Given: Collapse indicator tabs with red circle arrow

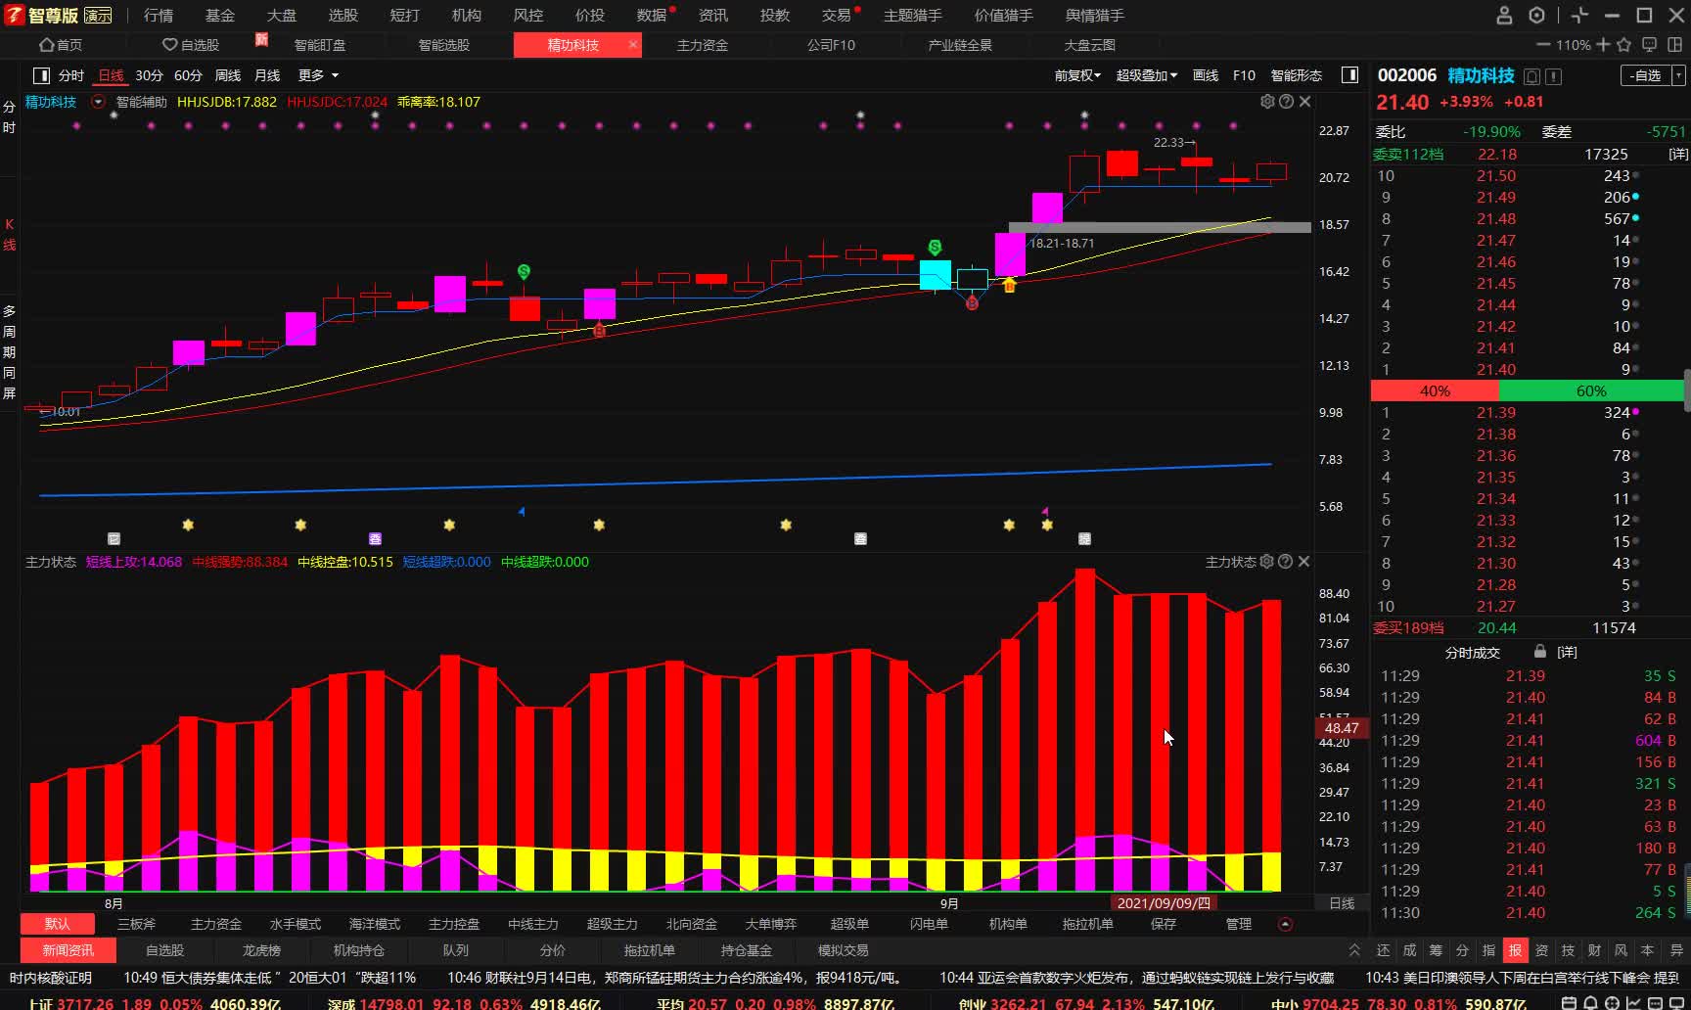Looking at the screenshot, I should click(1286, 924).
